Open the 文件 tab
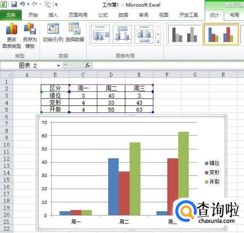 tap(11, 15)
